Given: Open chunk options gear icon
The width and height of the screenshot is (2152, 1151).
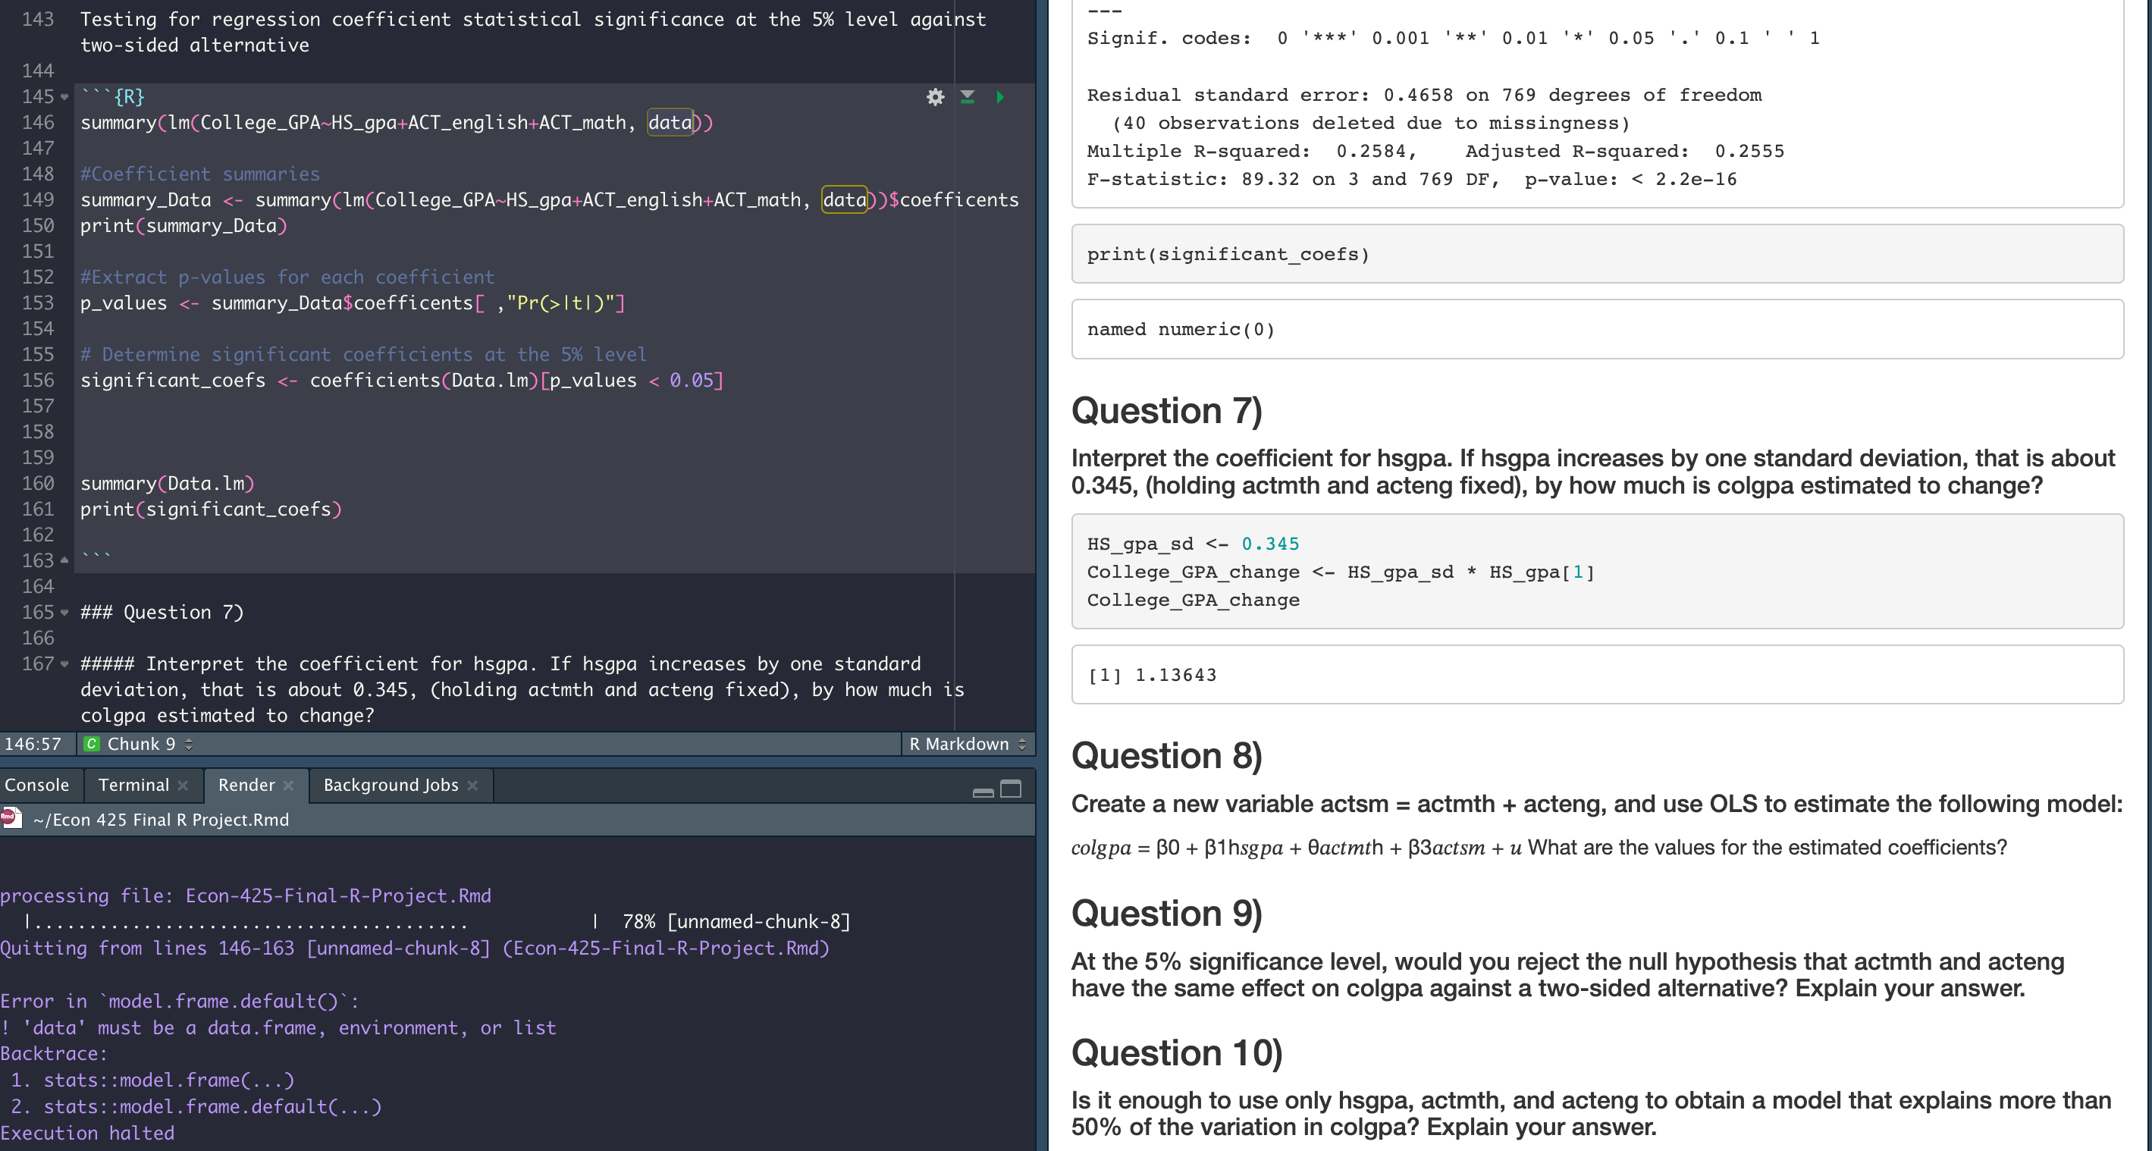Looking at the screenshot, I should (935, 97).
